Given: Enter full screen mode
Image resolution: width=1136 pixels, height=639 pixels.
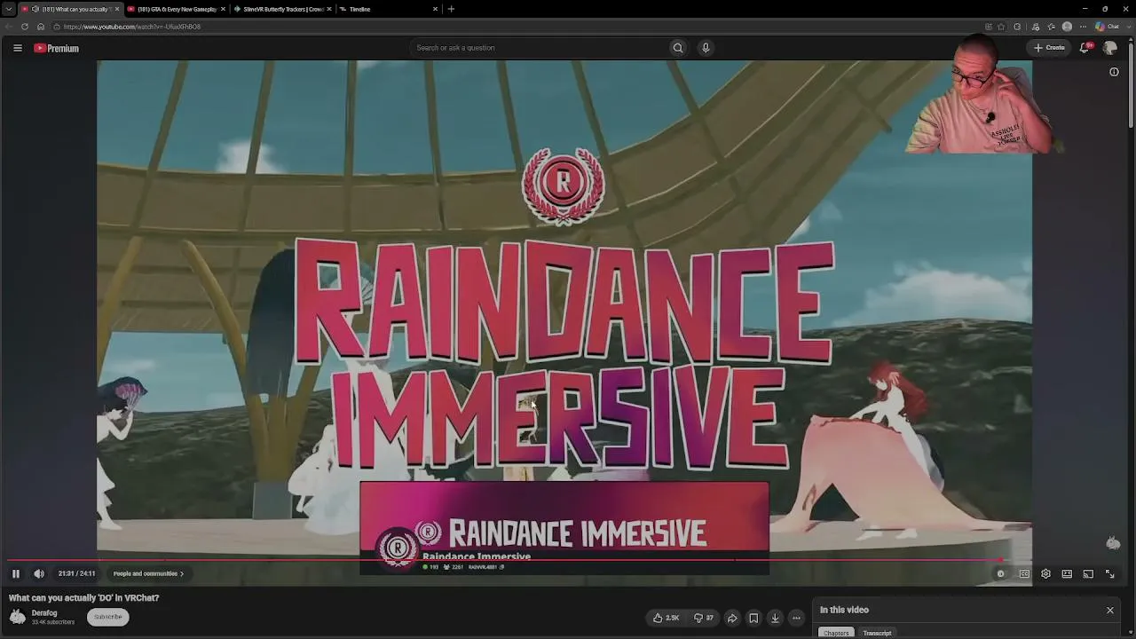Looking at the screenshot, I should point(1109,574).
